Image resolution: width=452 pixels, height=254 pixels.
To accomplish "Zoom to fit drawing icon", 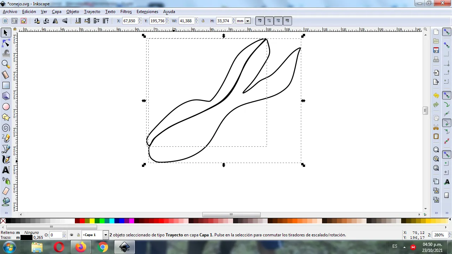I will [x=436, y=159].
